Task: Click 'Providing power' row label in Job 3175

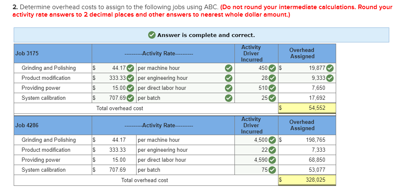Action: coord(41,88)
